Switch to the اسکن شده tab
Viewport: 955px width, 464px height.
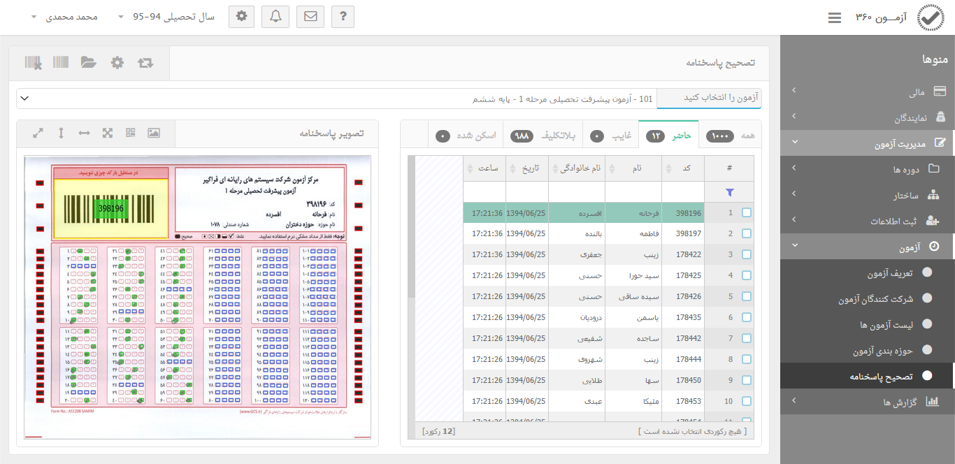[466, 136]
